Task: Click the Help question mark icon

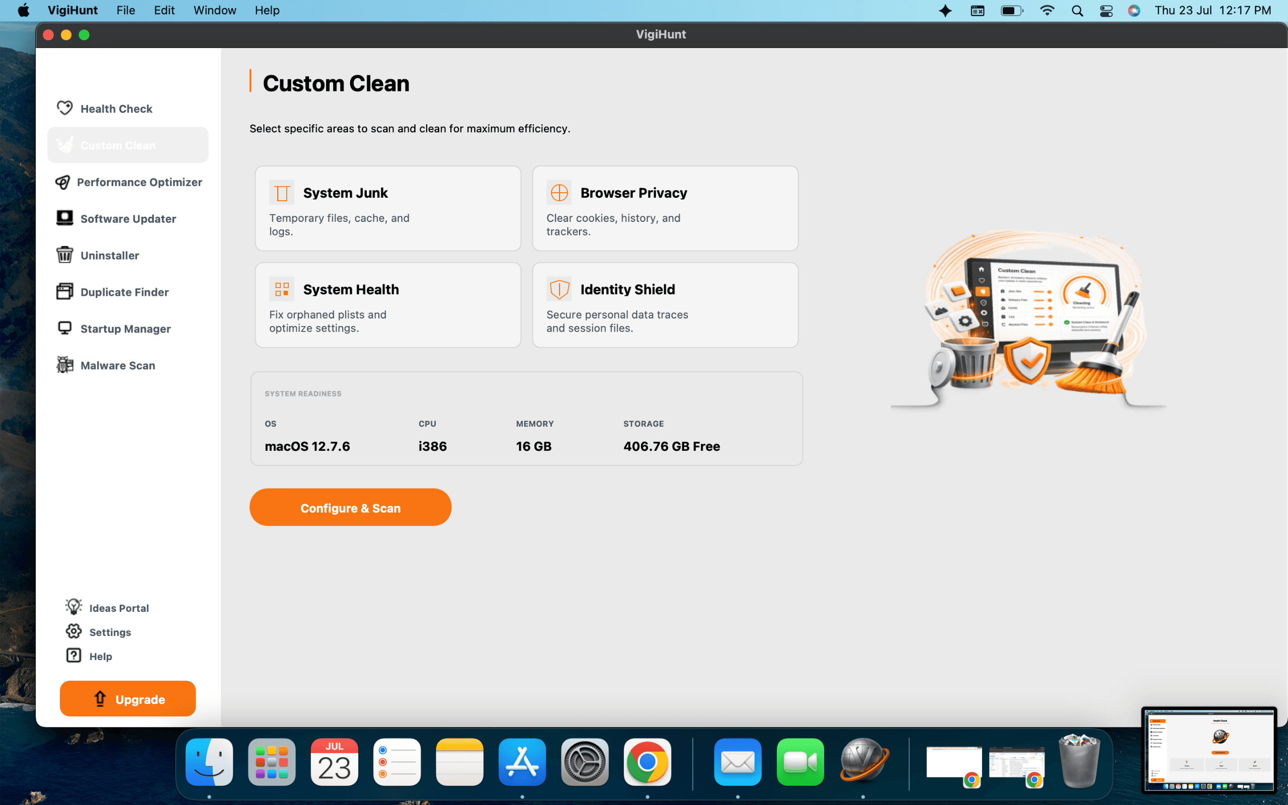Action: pos(73,656)
